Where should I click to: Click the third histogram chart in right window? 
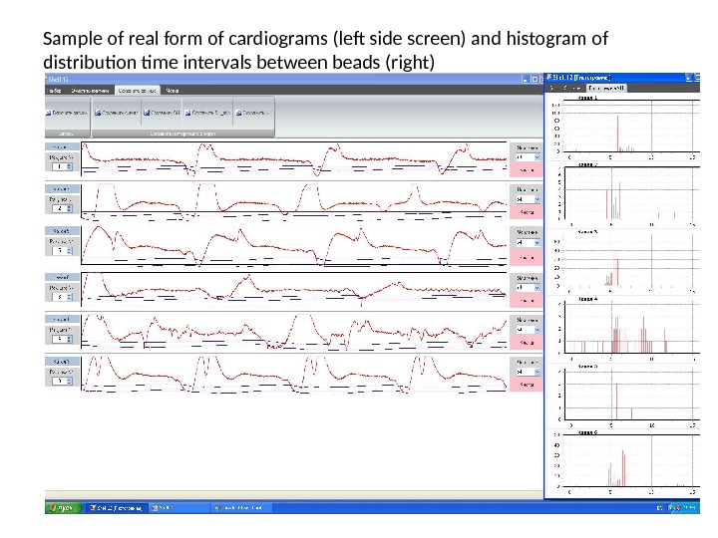(630, 261)
